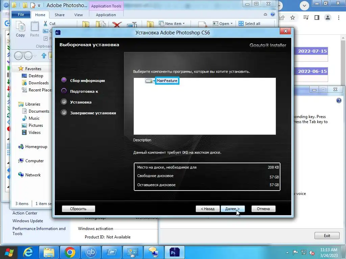This screenshot has width=346, height=259.
Task: Click the Photoshop icon in installer title bar
Action: click(58, 33)
